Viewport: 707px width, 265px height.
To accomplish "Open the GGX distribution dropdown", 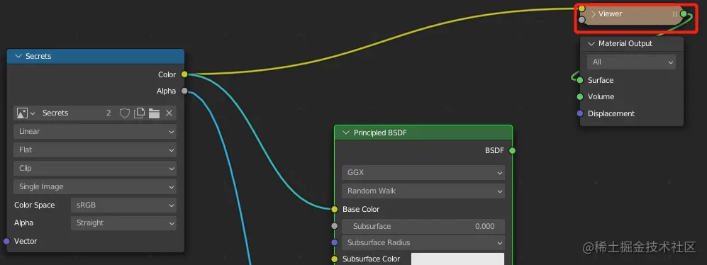I will pyautogui.click(x=423, y=173).
